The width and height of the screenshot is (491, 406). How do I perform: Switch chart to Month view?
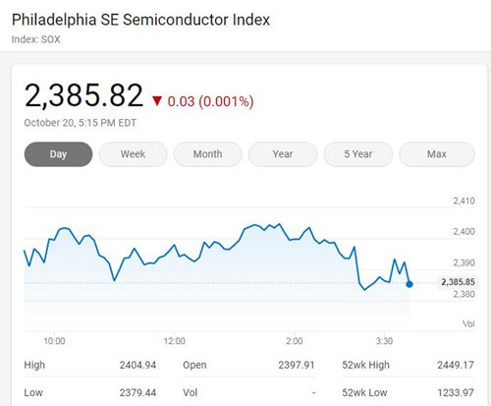coord(208,154)
